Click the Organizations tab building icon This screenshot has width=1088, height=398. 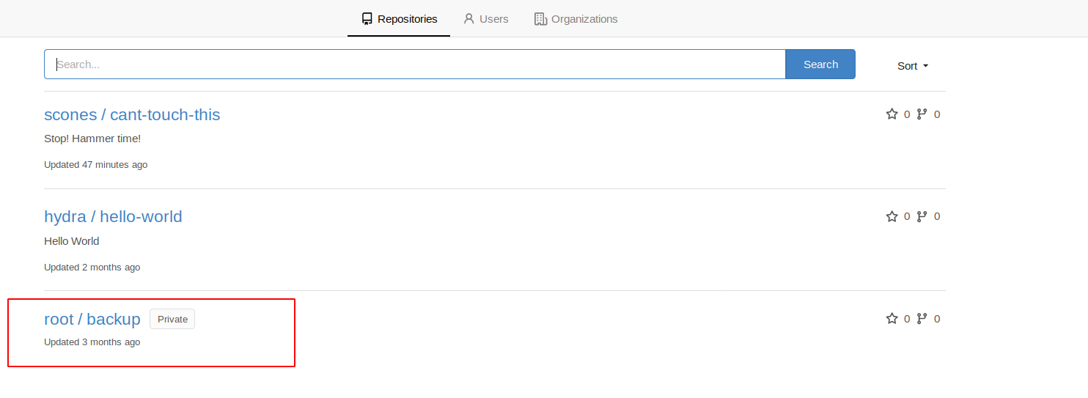click(x=541, y=19)
